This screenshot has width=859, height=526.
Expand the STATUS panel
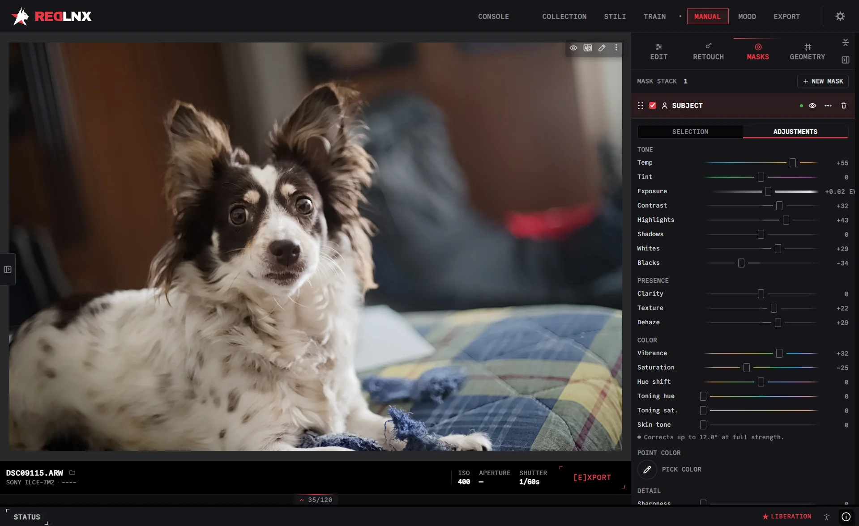[x=27, y=517]
